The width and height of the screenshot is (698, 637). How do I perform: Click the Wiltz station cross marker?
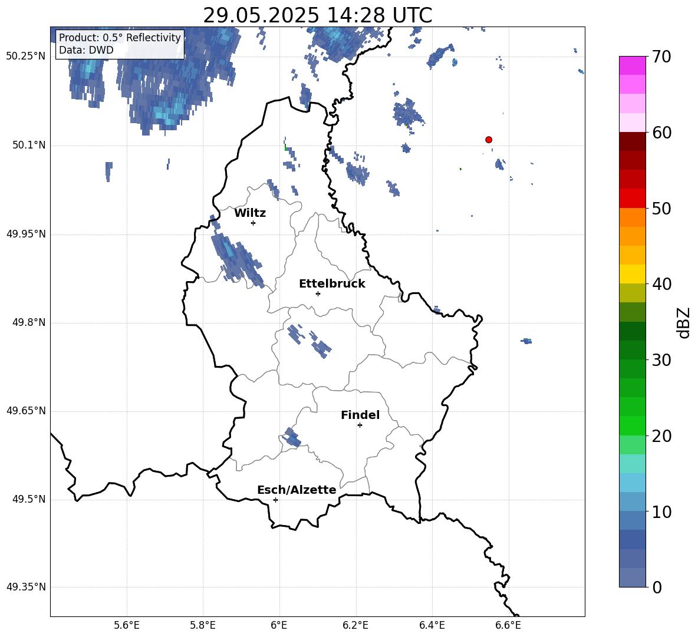pos(253,223)
